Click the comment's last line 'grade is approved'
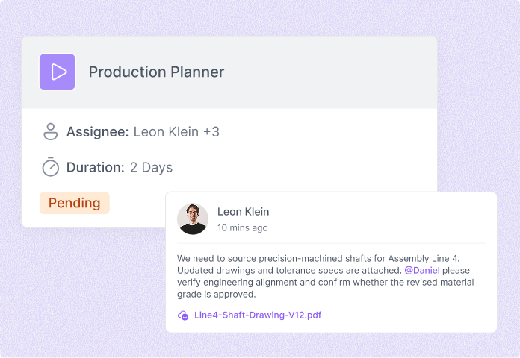Image resolution: width=520 pixels, height=358 pixels. [x=217, y=294]
